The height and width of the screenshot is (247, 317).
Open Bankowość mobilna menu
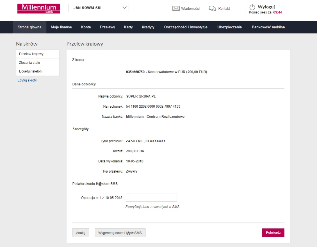[x=268, y=27]
